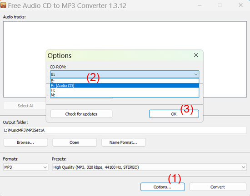
Task: Click the Open output folder button
Action: 75,142
